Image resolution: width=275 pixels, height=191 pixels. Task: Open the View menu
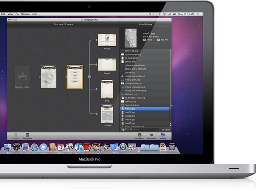tap(10, 14)
